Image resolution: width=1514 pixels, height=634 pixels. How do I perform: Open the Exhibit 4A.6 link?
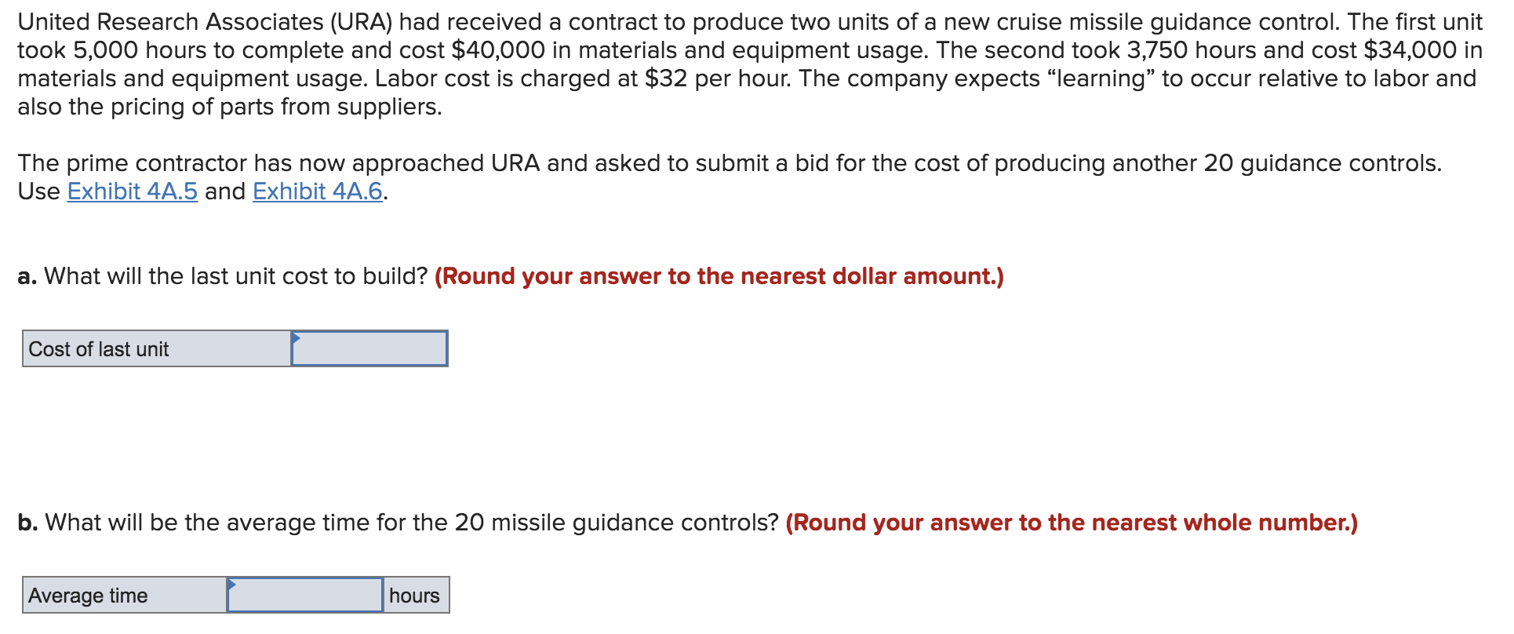tap(315, 191)
